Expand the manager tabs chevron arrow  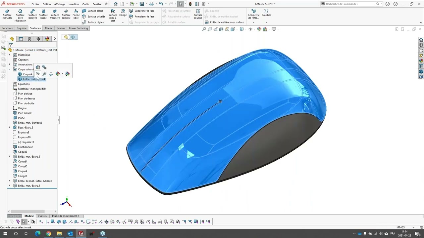[55, 39]
